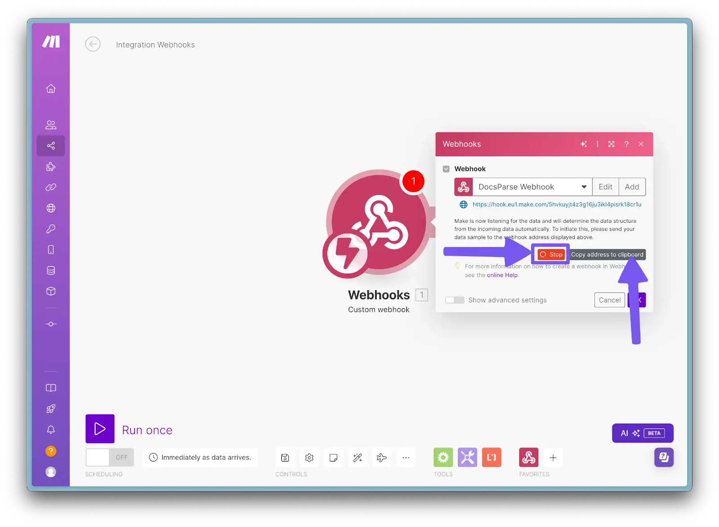Screen dimensions: 719x527
Task: Open the chat support widget icon
Action: (x=664, y=457)
